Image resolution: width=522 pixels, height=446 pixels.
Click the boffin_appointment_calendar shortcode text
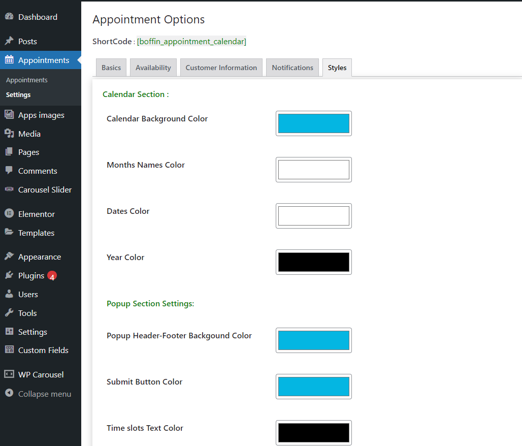pyautogui.click(x=191, y=41)
